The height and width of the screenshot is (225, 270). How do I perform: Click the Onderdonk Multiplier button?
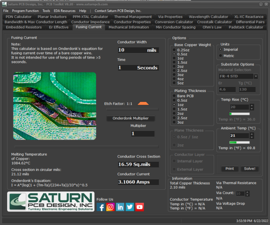(x=130, y=118)
